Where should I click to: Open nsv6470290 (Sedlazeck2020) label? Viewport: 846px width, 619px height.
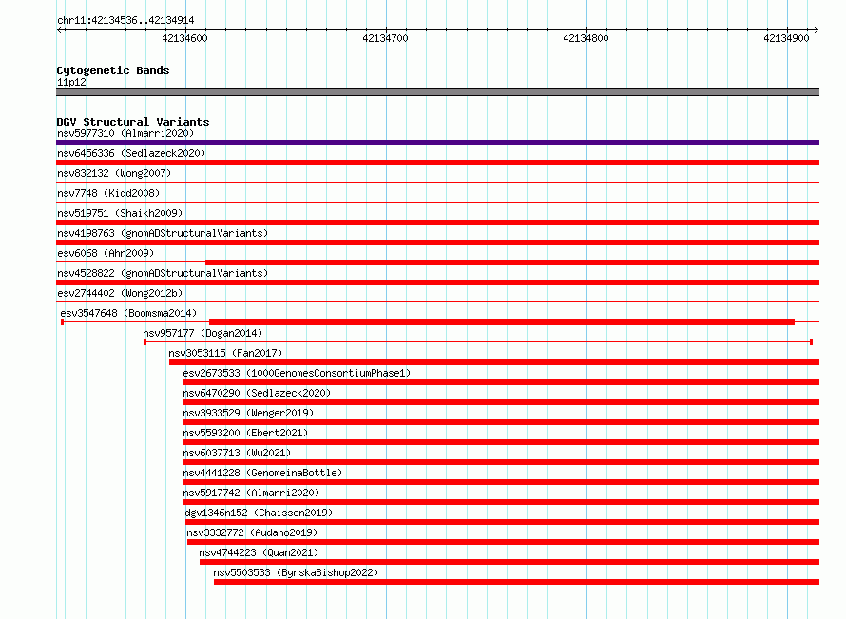257,393
